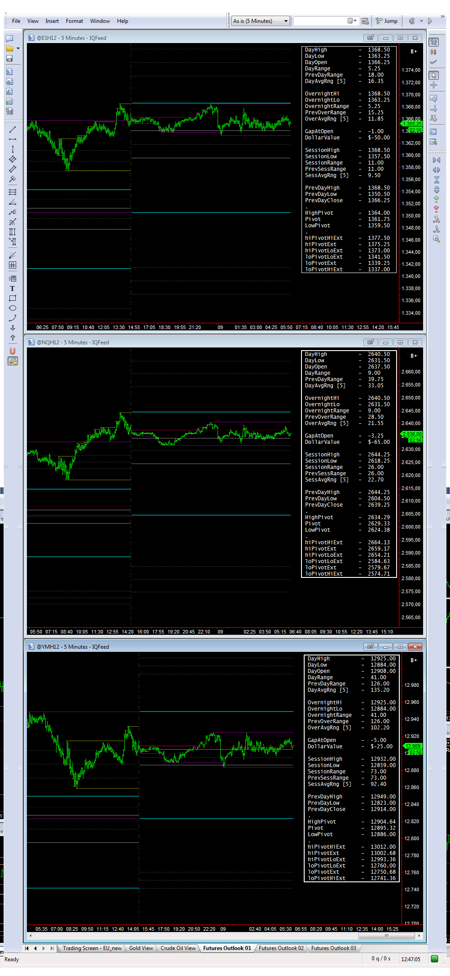Viewport: 450px width, 976px height.
Task: Open the dropdown between the step arrows
Action: tap(421, 21)
